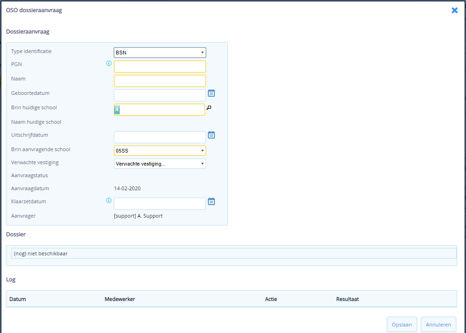Viewport: 466px width, 333px height.
Task: Click the Datum column header in Log
Action: tap(18, 299)
